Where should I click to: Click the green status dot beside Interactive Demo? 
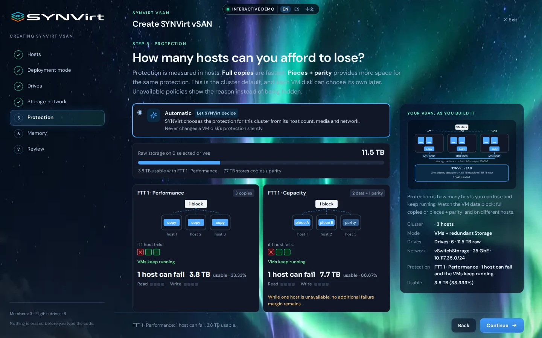pos(228,9)
